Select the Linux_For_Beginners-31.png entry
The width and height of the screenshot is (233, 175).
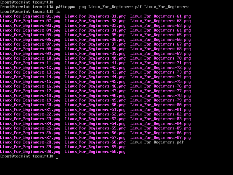pos(95,16)
